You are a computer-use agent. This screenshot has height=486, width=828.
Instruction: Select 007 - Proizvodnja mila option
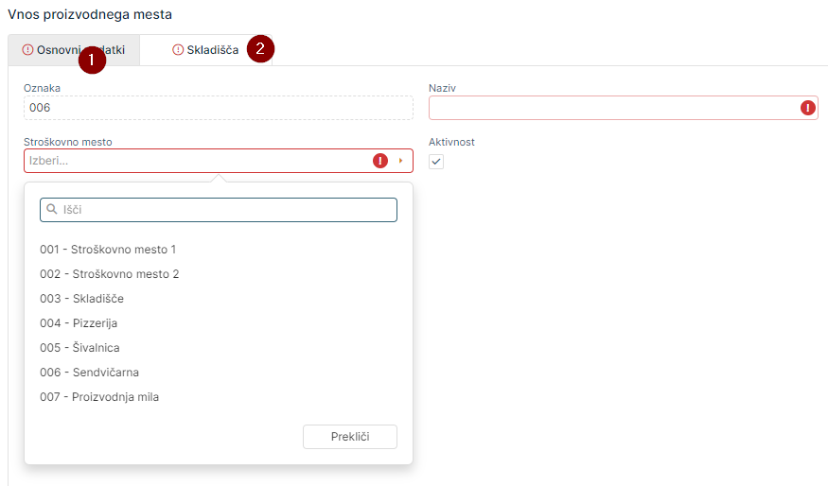coord(99,397)
